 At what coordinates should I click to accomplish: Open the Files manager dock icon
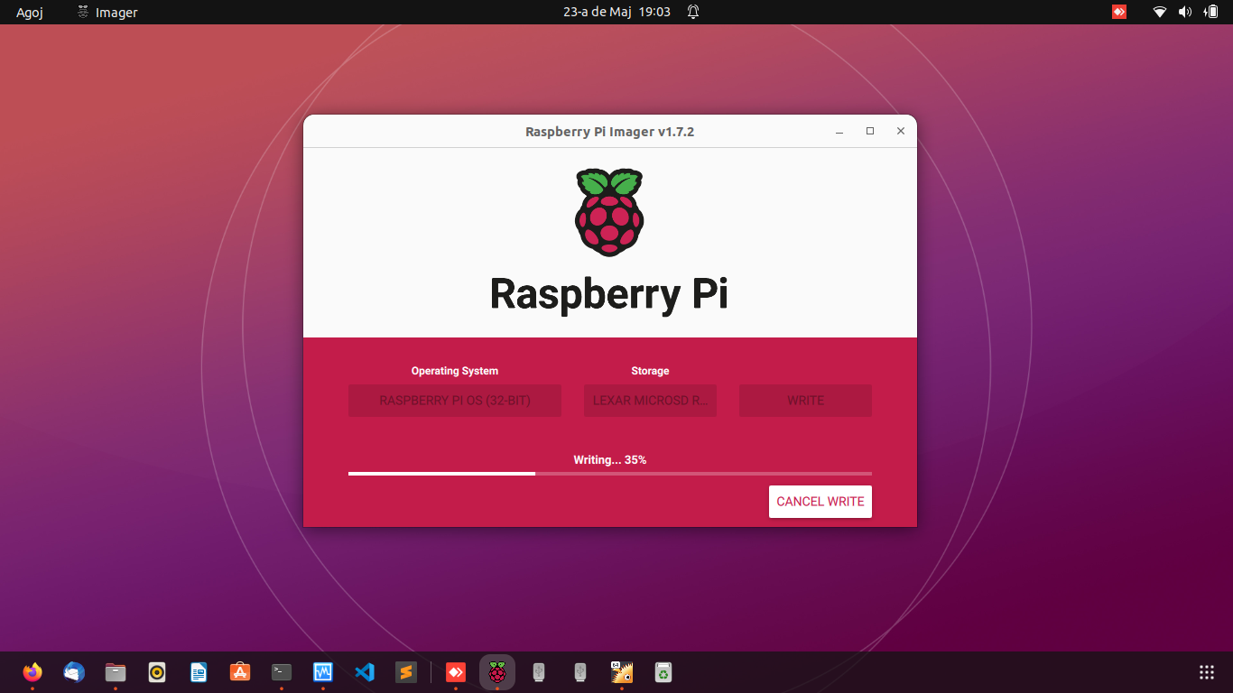(116, 672)
